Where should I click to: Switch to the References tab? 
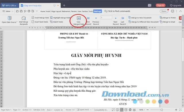click(66, 11)
